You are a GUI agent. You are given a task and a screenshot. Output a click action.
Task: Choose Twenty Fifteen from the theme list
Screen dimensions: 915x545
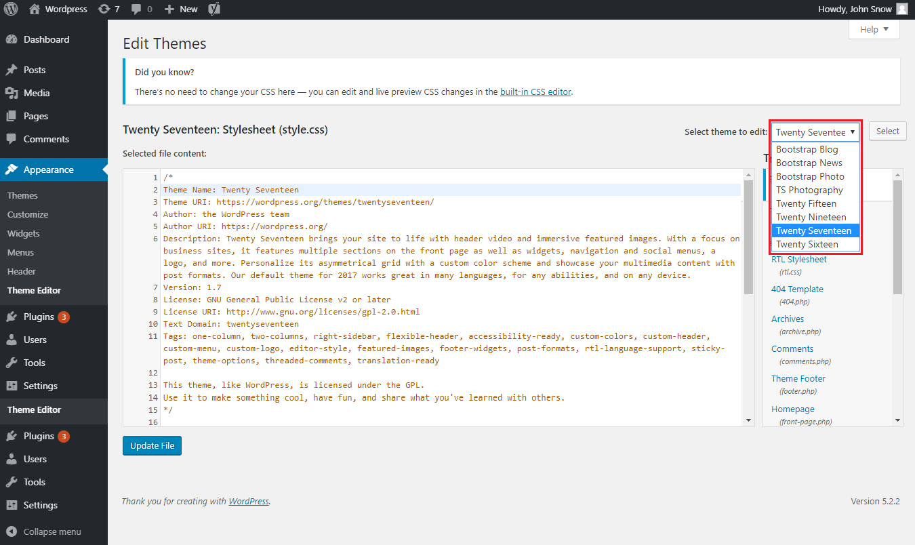pos(815,203)
